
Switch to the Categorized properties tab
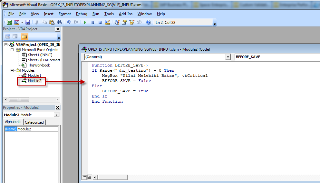(34, 122)
